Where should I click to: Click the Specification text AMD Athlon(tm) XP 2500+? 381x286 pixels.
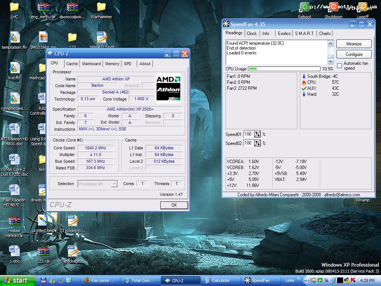130,109
